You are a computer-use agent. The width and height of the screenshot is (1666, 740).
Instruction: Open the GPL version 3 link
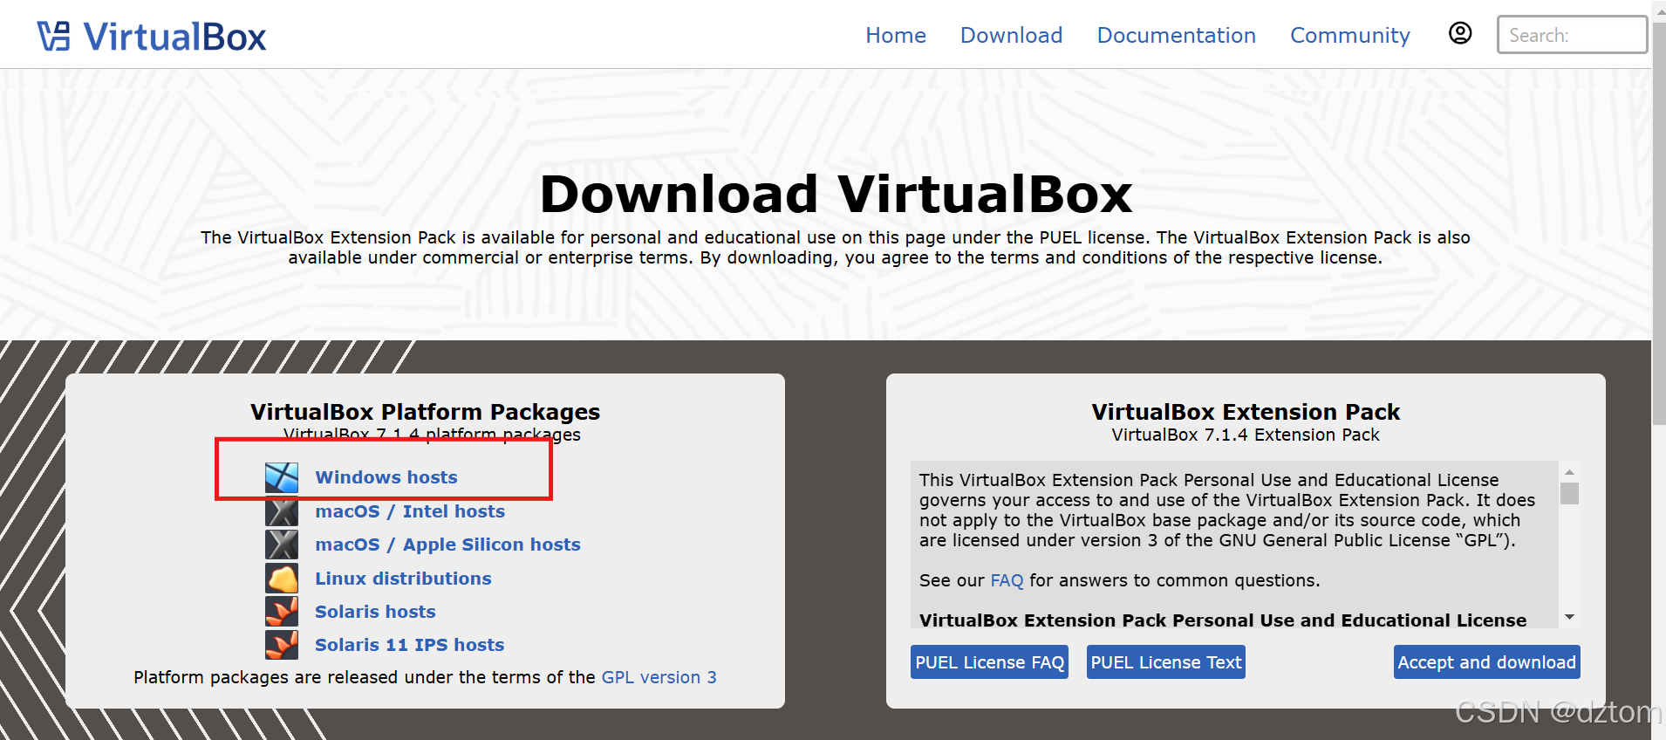click(x=659, y=677)
